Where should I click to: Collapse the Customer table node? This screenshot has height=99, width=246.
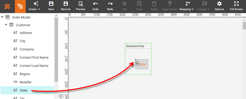[x=6, y=25]
